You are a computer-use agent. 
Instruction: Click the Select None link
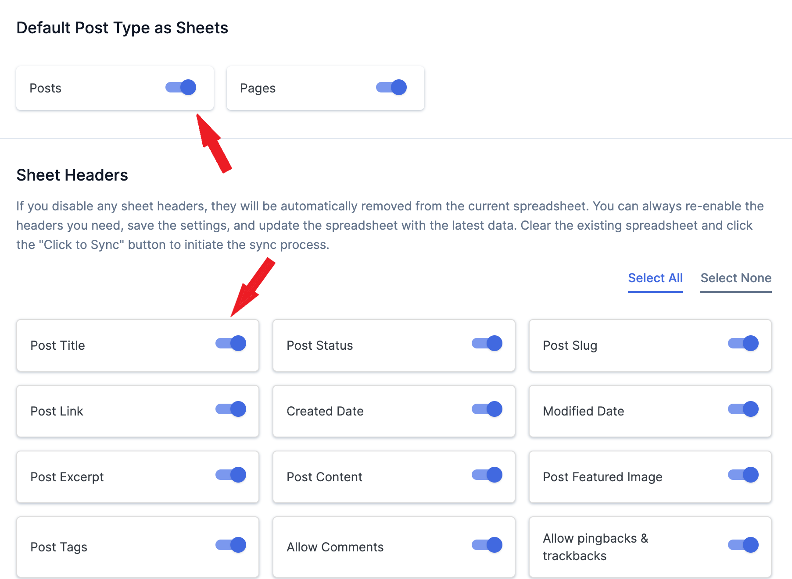(735, 278)
